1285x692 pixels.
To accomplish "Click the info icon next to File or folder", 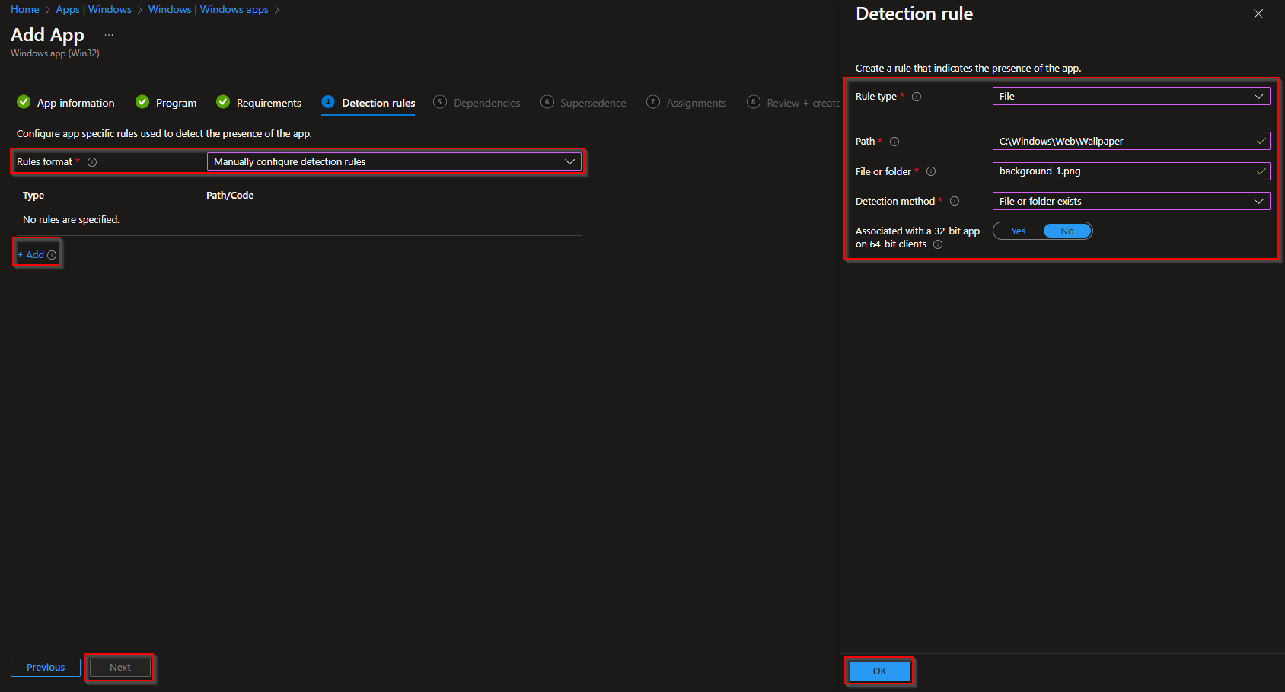I will (x=931, y=171).
